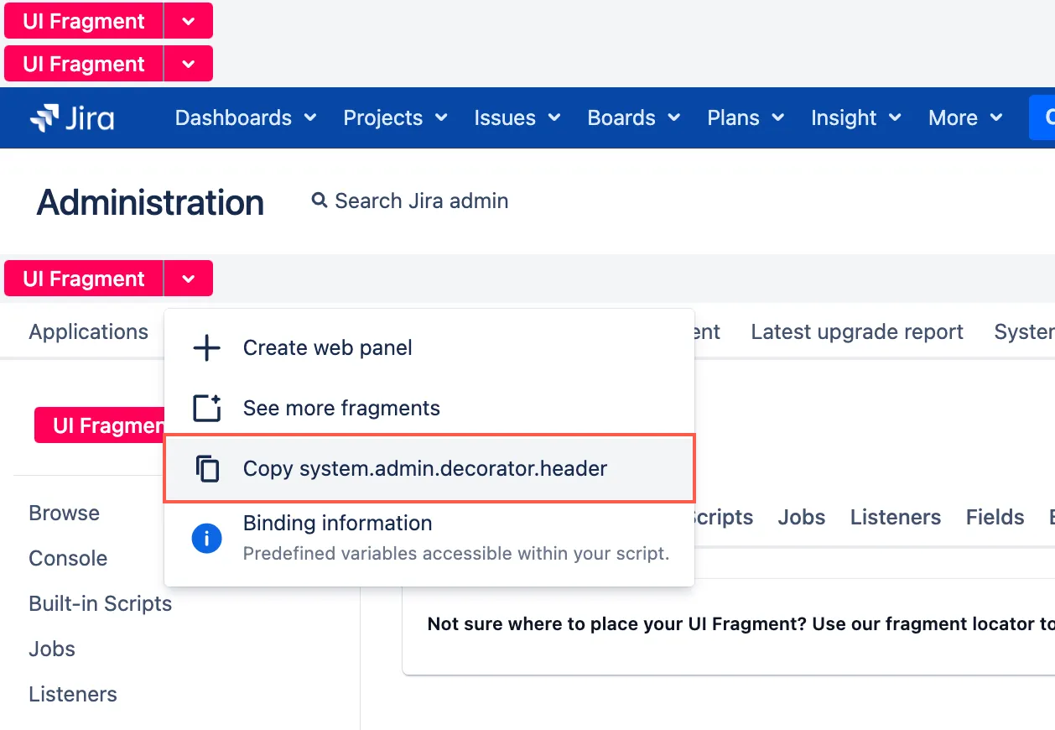The width and height of the screenshot is (1055, 730).
Task: Click the magnifier icon in Search Jira admin
Action: point(319,201)
